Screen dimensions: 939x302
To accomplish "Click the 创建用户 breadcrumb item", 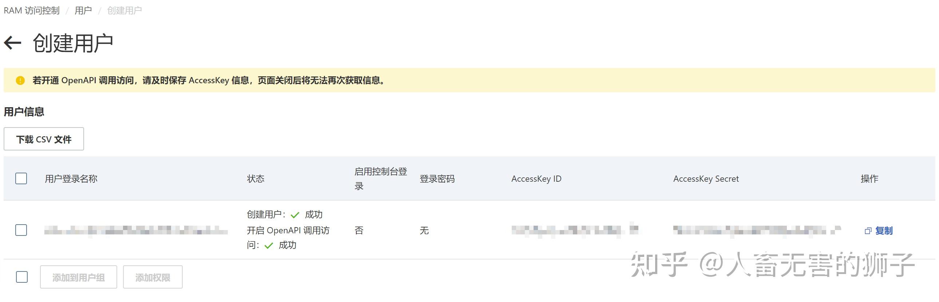I will (x=124, y=10).
